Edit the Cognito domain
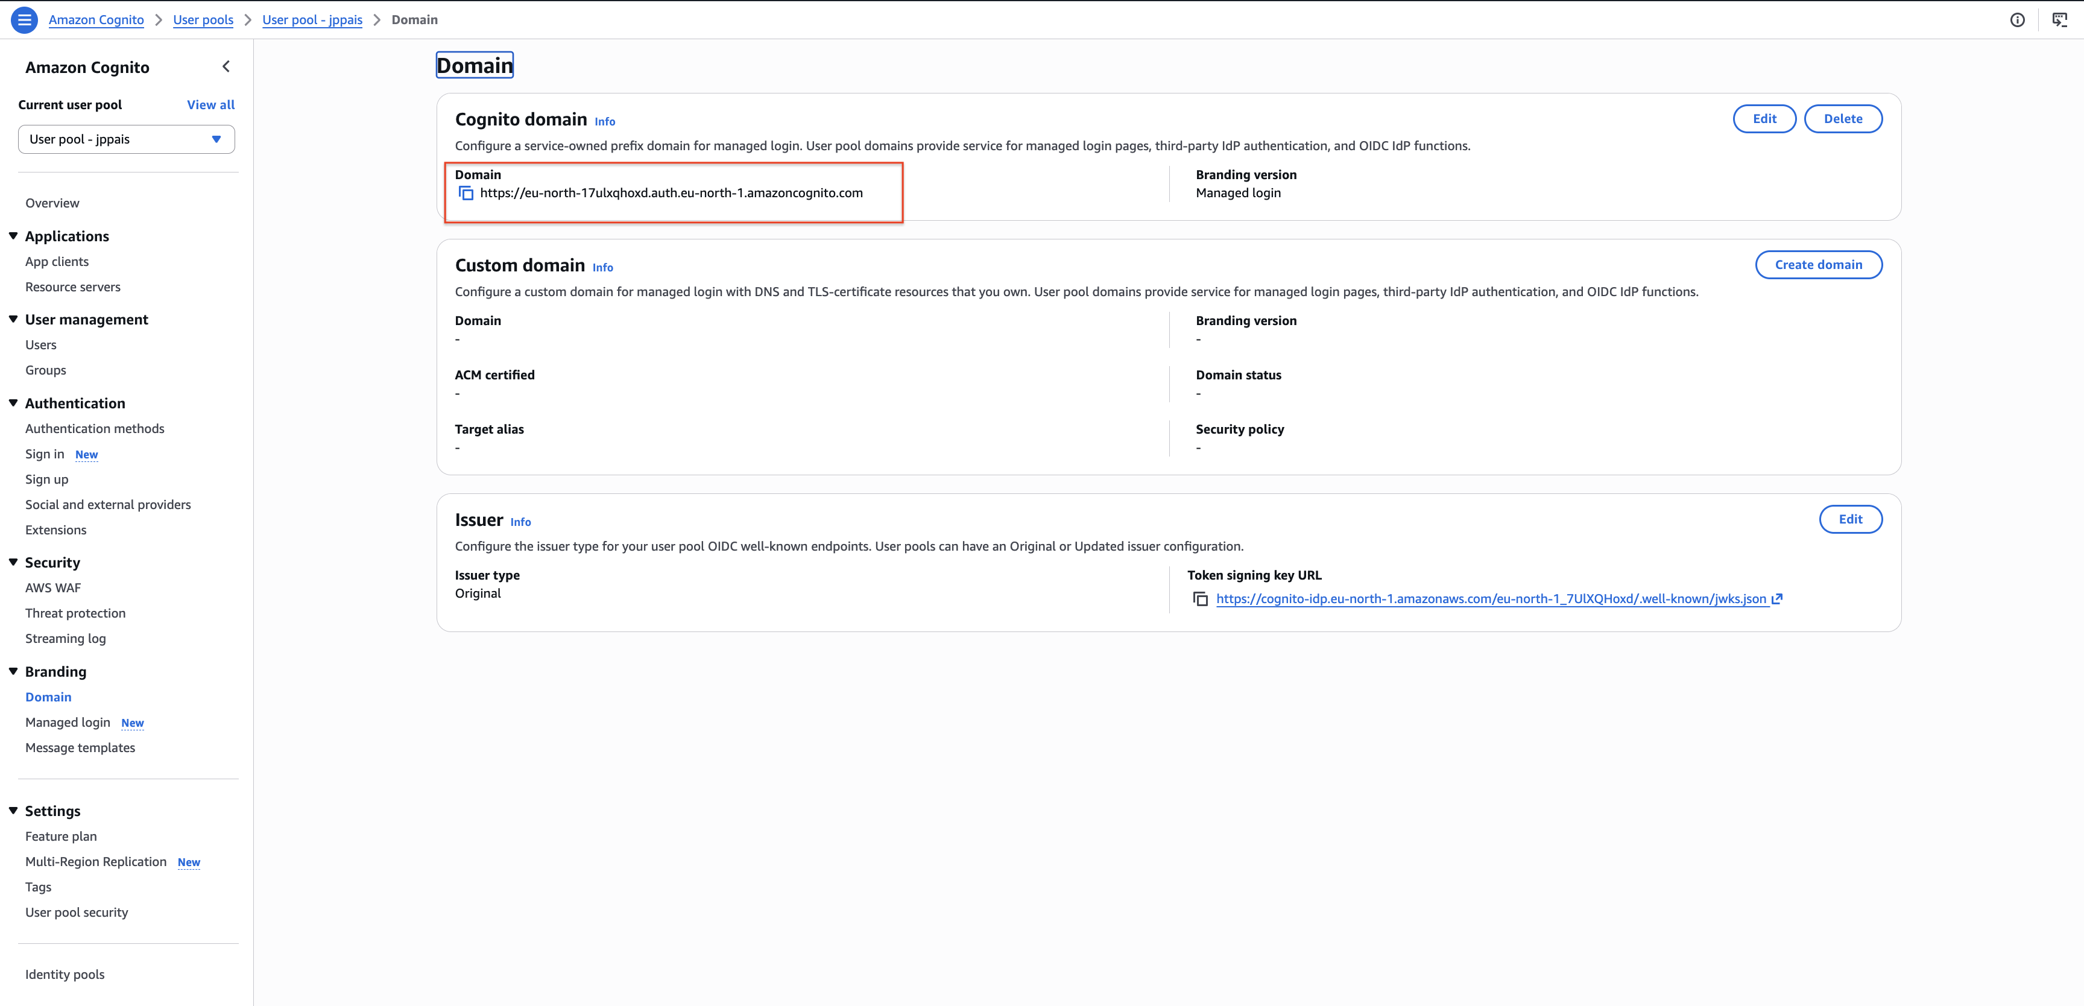2084x1006 pixels. point(1764,118)
